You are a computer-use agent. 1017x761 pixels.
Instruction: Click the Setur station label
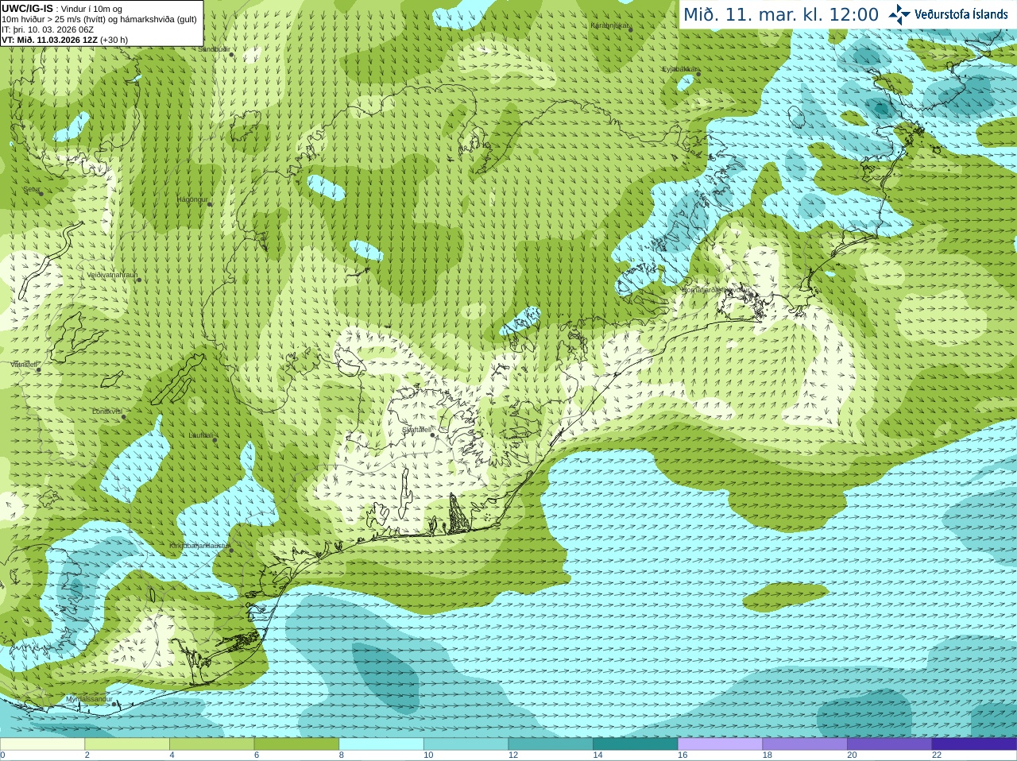point(31,190)
